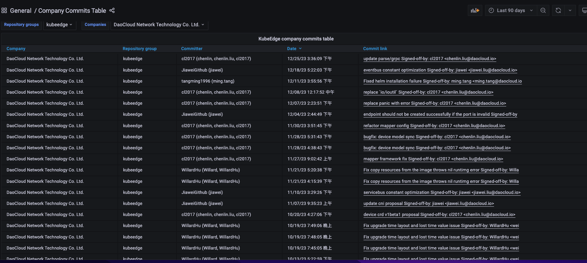Expand the DaoCloud Network Technology companies dropdown
The image size is (587, 263).
tap(159, 25)
